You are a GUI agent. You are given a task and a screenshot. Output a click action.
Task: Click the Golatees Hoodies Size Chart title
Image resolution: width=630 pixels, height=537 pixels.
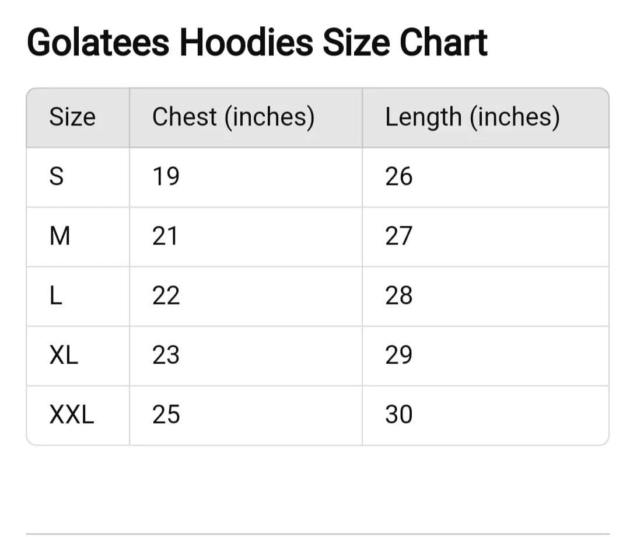[x=257, y=43]
